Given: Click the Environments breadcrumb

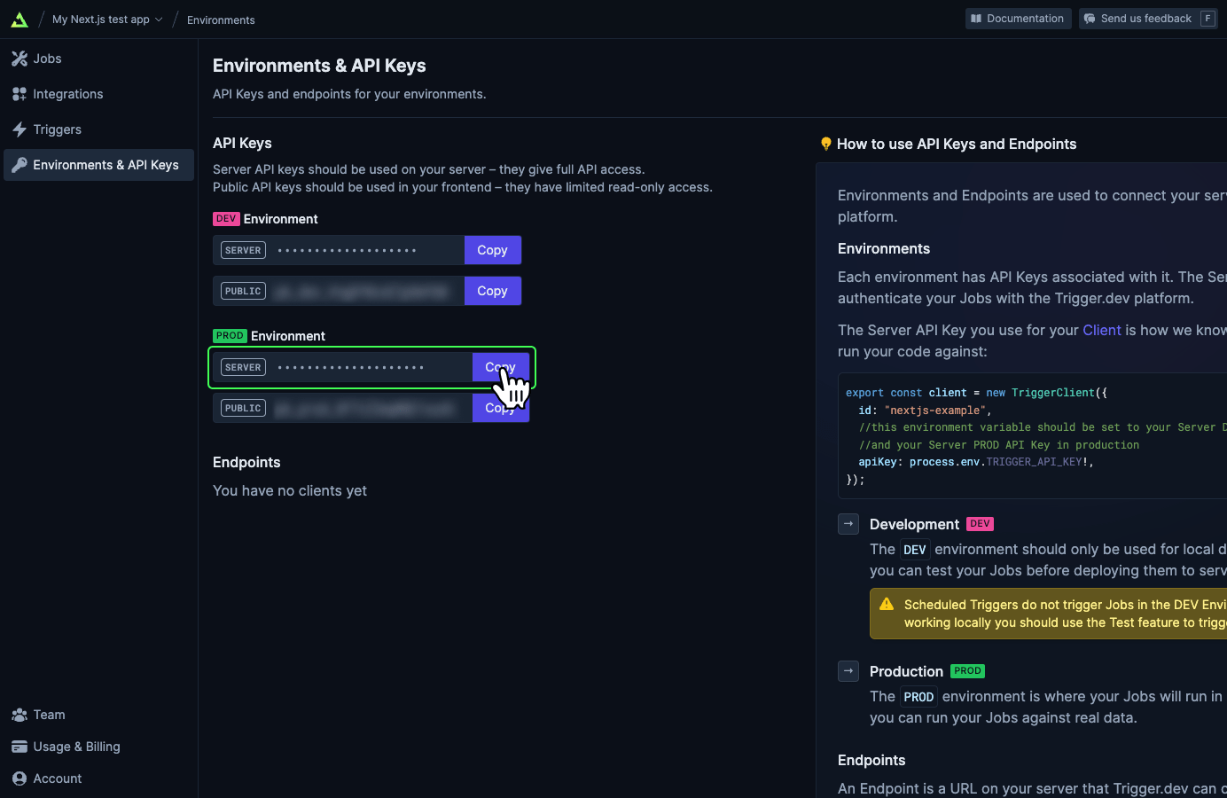Looking at the screenshot, I should coord(221,20).
